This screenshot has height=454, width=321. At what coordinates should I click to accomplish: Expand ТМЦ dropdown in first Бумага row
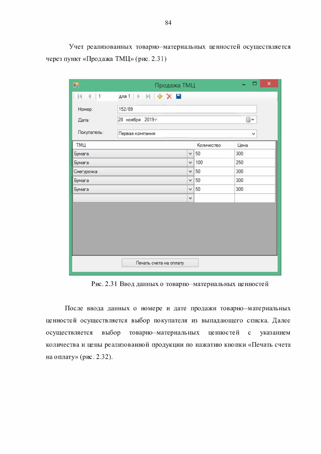(x=190, y=154)
